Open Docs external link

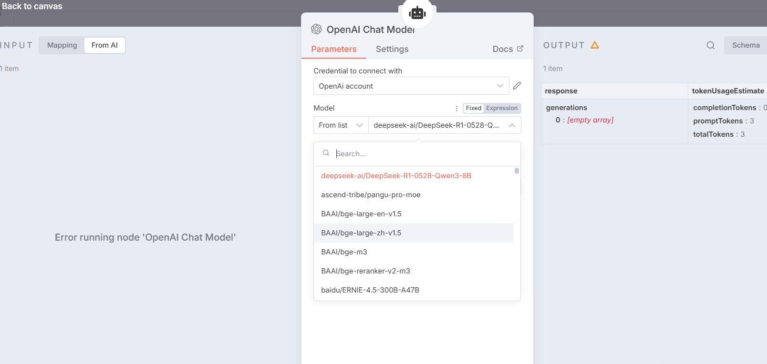[x=508, y=49]
